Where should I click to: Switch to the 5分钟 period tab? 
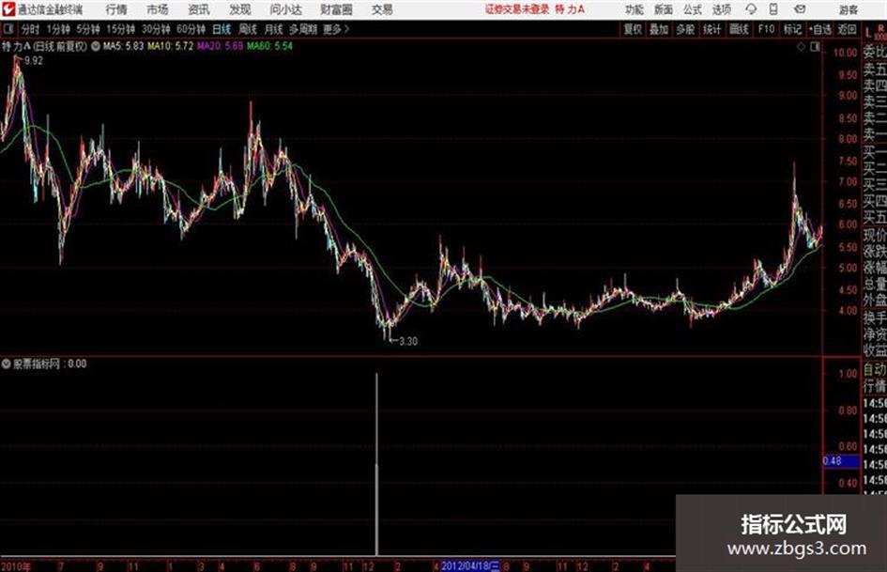pyautogui.click(x=87, y=29)
